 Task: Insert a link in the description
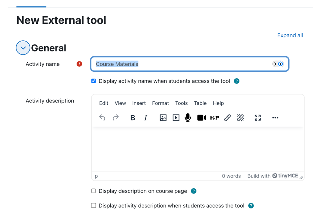[x=228, y=118]
